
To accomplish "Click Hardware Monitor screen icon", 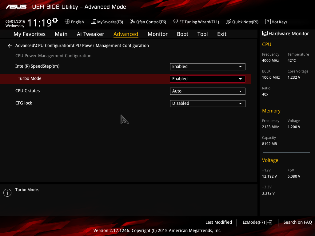I will (265, 34).
